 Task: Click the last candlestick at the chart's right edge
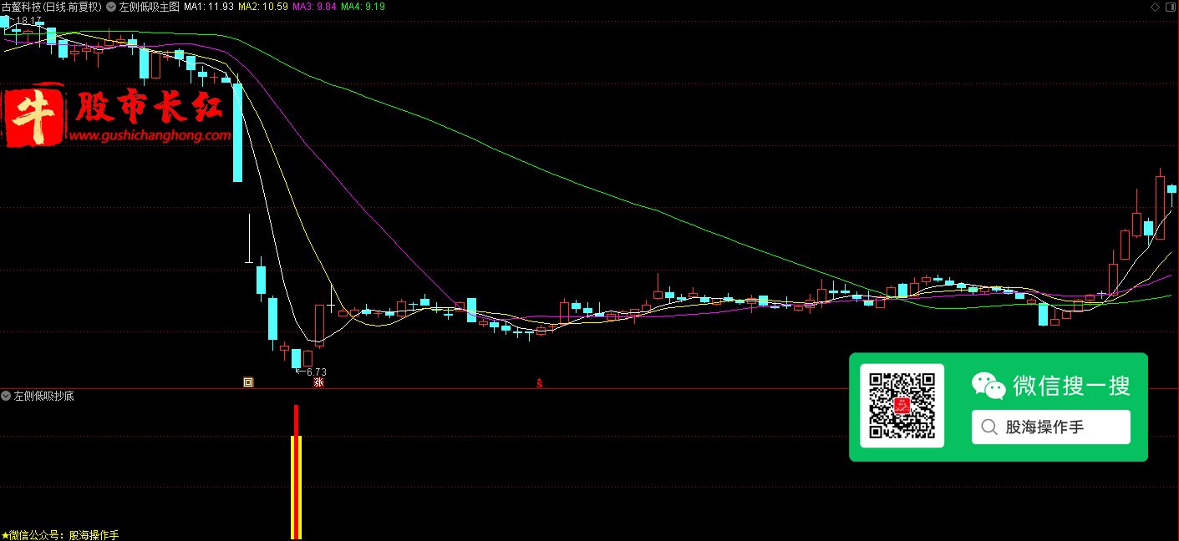pyautogui.click(x=1171, y=190)
